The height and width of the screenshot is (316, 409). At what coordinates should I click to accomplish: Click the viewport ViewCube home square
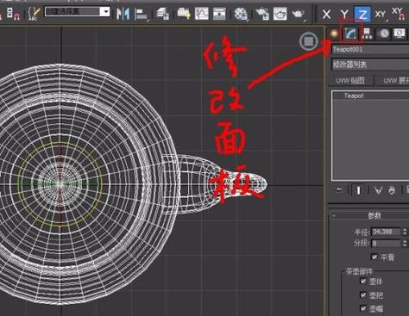pos(309,41)
